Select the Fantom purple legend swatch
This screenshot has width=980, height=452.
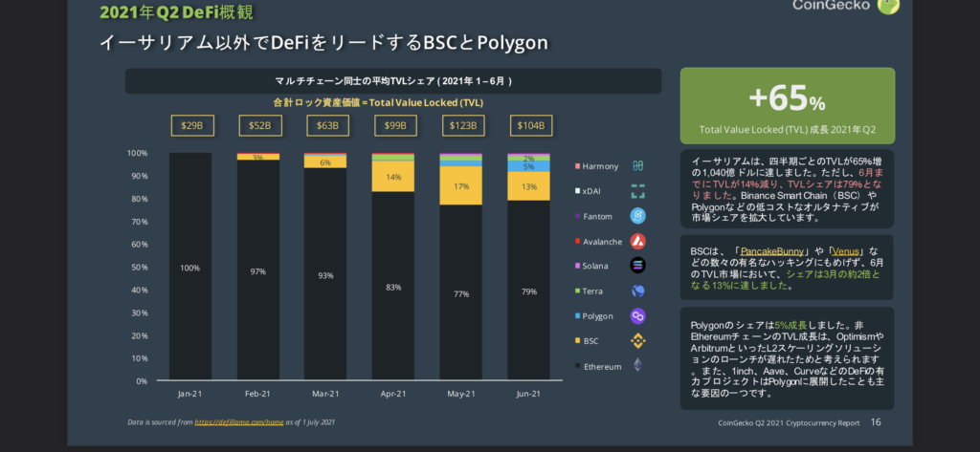(x=577, y=217)
